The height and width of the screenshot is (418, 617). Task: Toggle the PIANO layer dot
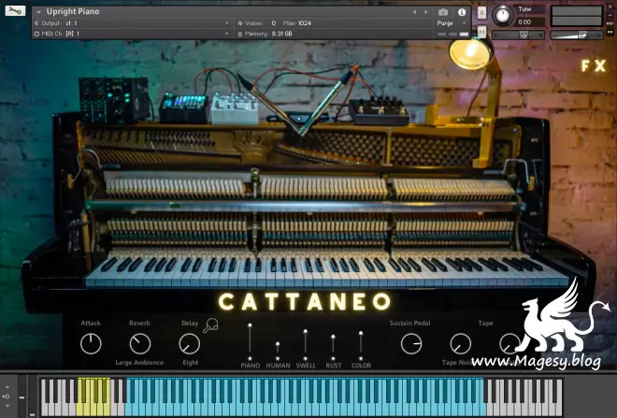point(250,358)
